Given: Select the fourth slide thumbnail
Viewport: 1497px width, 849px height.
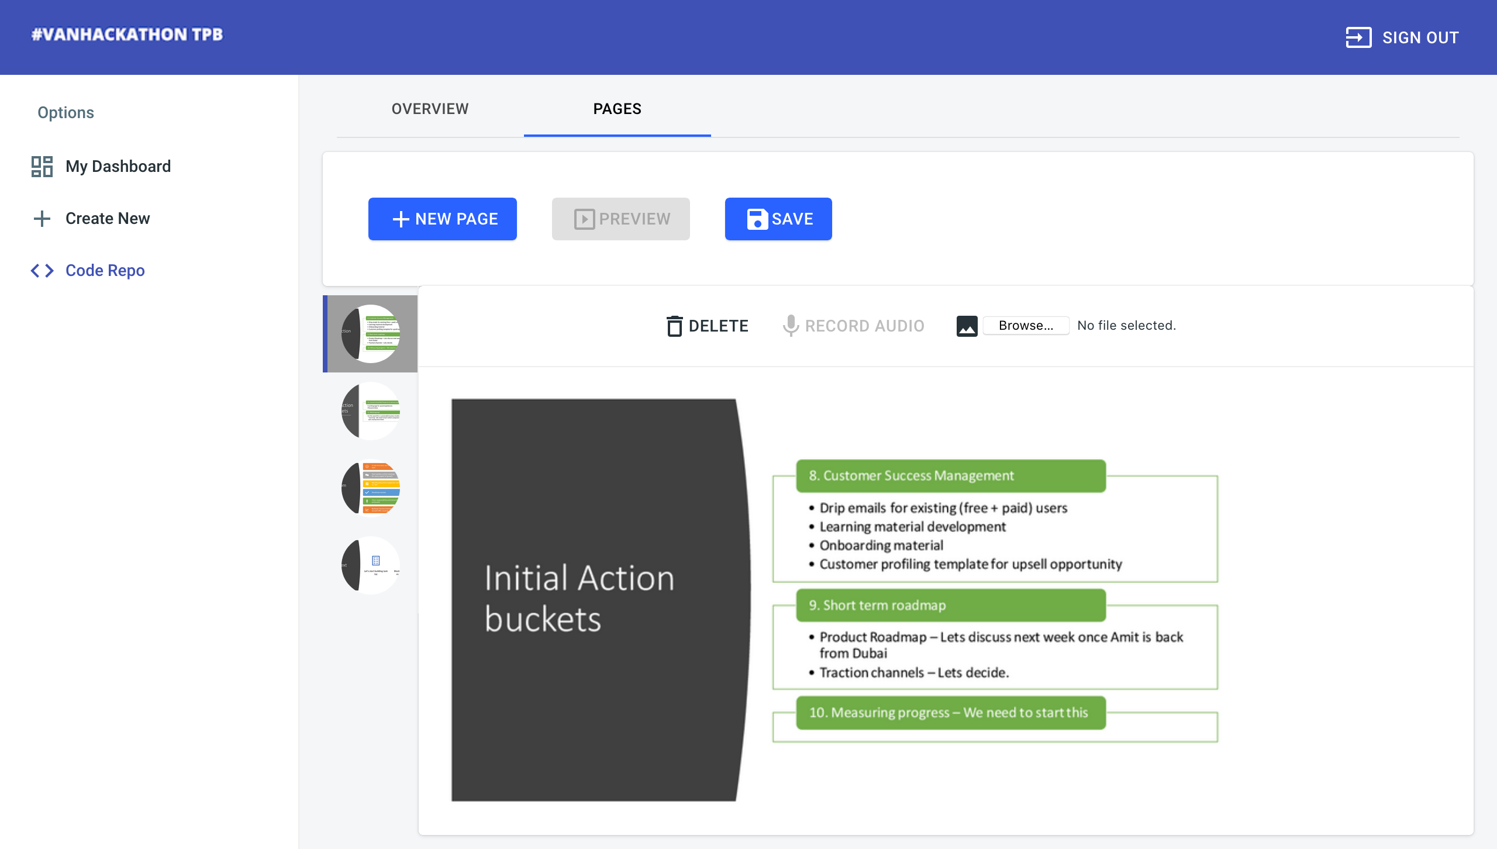Looking at the screenshot, I should click(x=371, y=565).
